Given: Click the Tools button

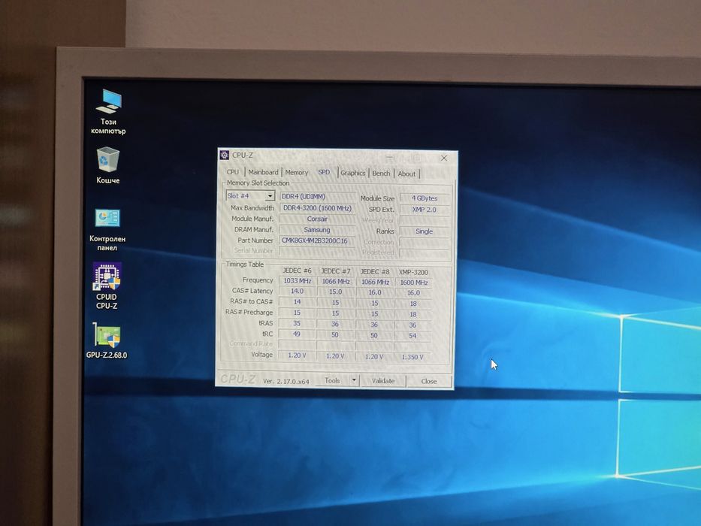Looking at the screenshot, I should tap(332, 380).
